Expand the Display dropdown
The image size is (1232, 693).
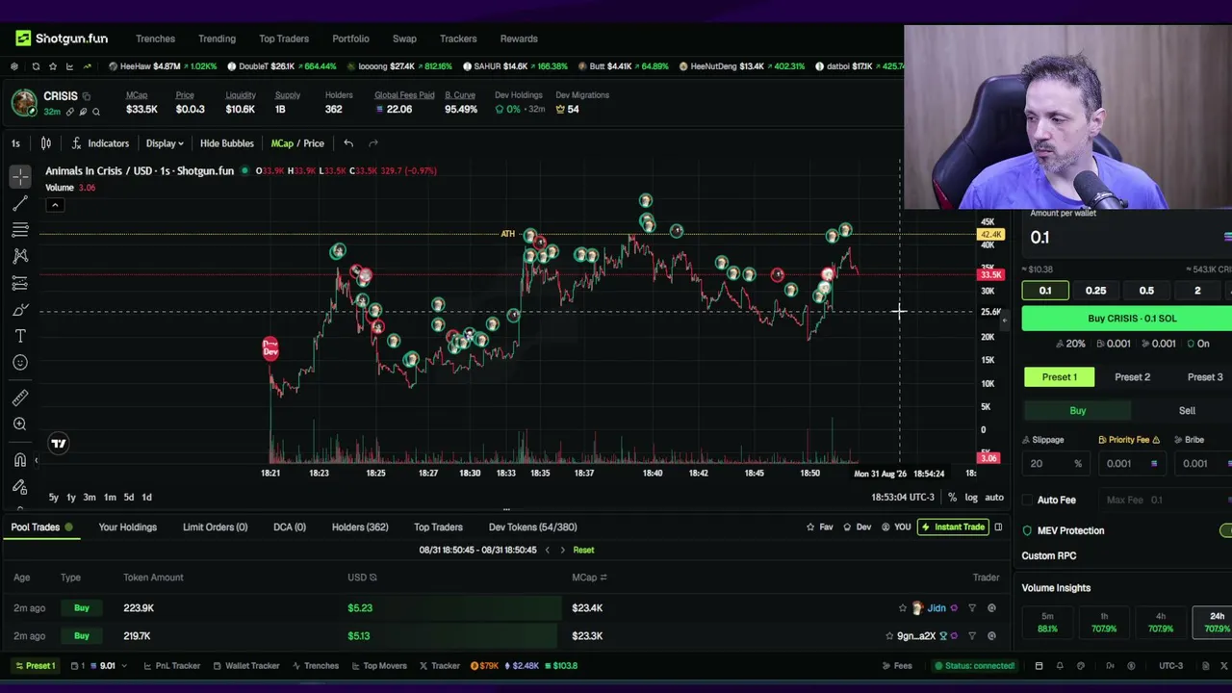coord(165,143)
